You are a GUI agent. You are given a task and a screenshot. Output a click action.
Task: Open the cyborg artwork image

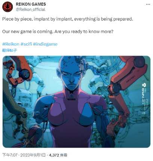tap(76, 102)
